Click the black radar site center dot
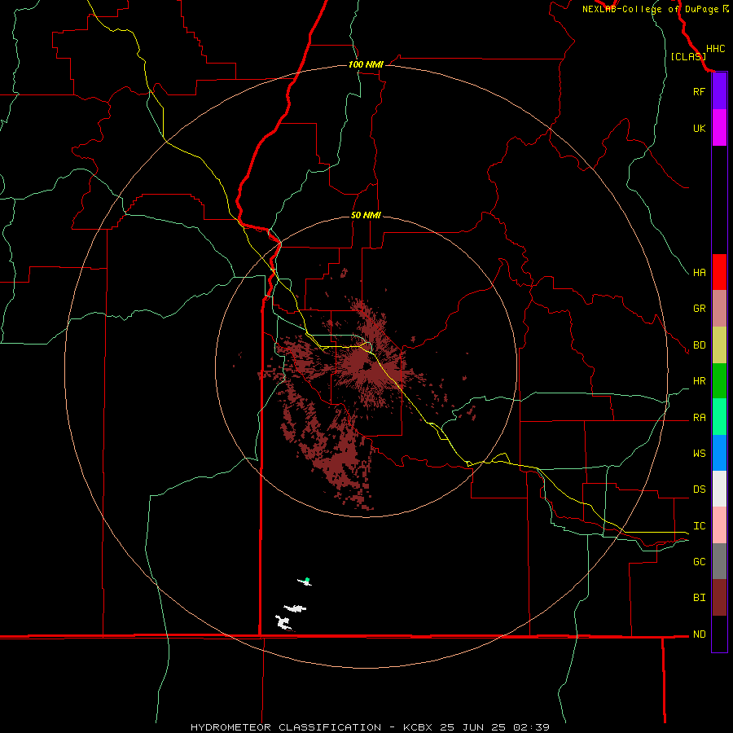 (x=366, y=367)
